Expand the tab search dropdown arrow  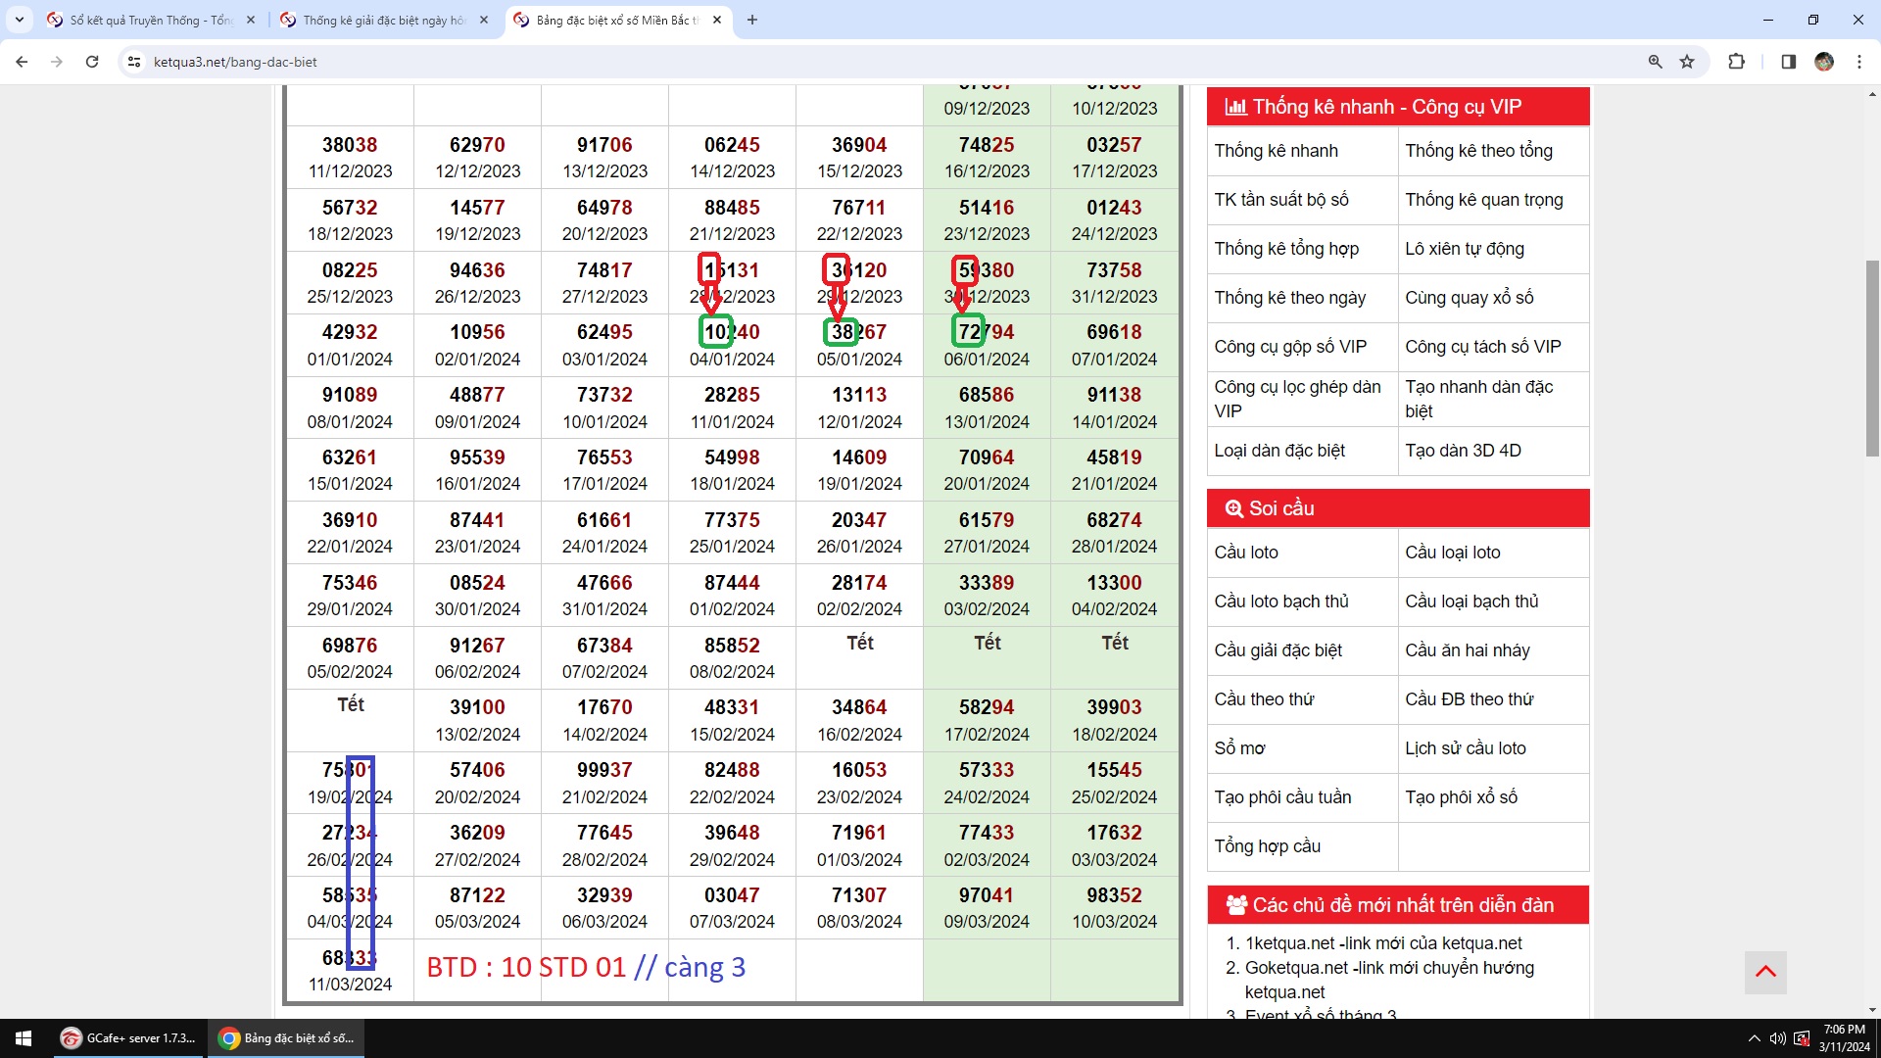(20, 20)
